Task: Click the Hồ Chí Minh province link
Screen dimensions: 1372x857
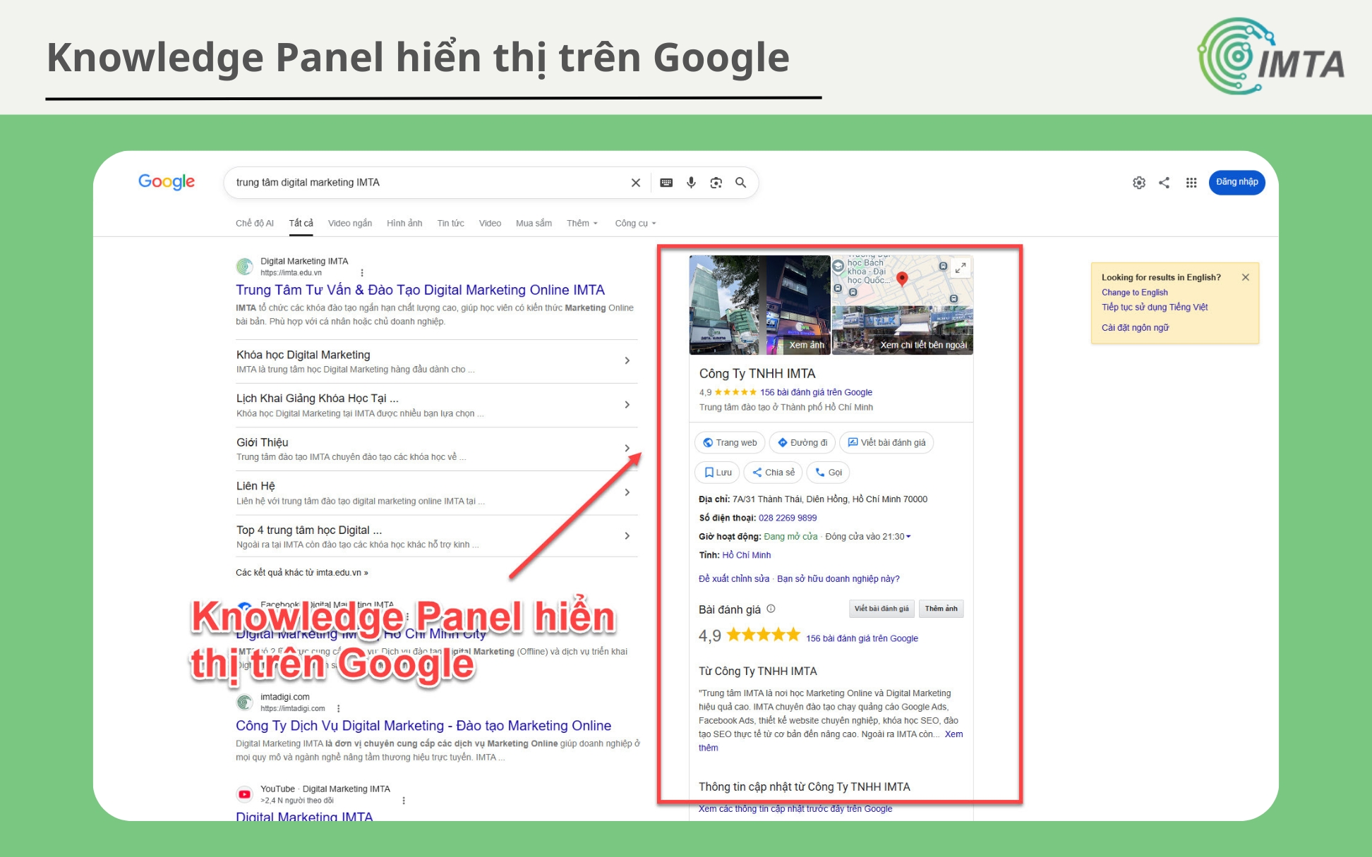Action: (x=747, y=555)
